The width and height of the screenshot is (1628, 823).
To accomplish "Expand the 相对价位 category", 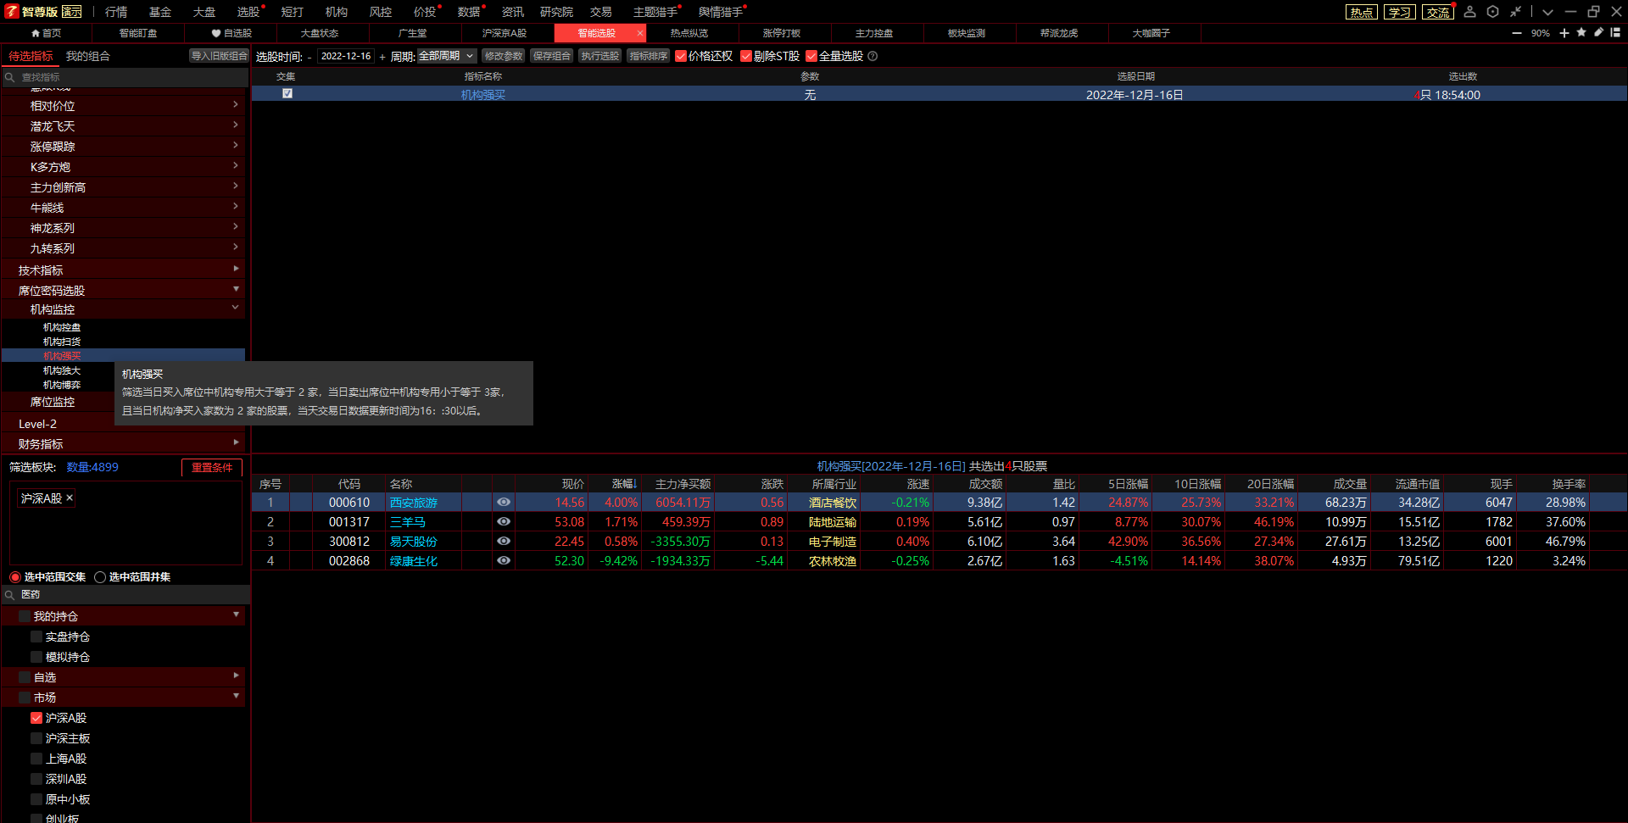I will coord(124,106).
